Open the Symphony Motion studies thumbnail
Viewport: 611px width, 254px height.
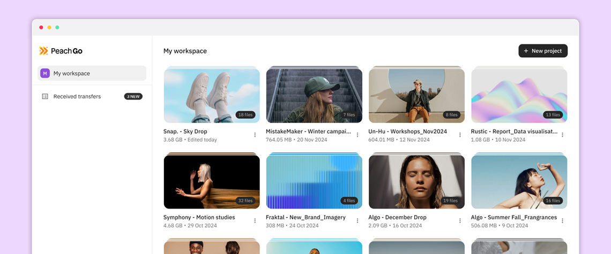[212, 182]
